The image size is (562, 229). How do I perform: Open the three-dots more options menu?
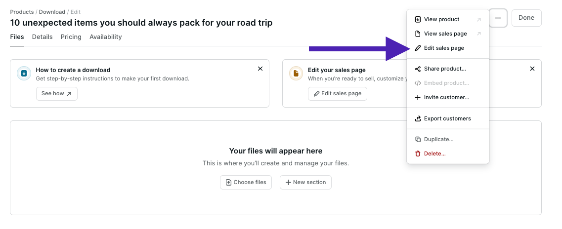(498, 18)
